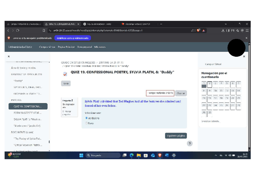Flag question 2 with Marcar pregunta
Viewport: 255px width, 180px height.
pos(67,113)
